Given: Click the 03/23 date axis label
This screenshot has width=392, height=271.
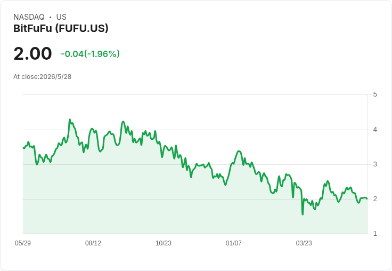Looking at the screenshot, I should 304,243.
